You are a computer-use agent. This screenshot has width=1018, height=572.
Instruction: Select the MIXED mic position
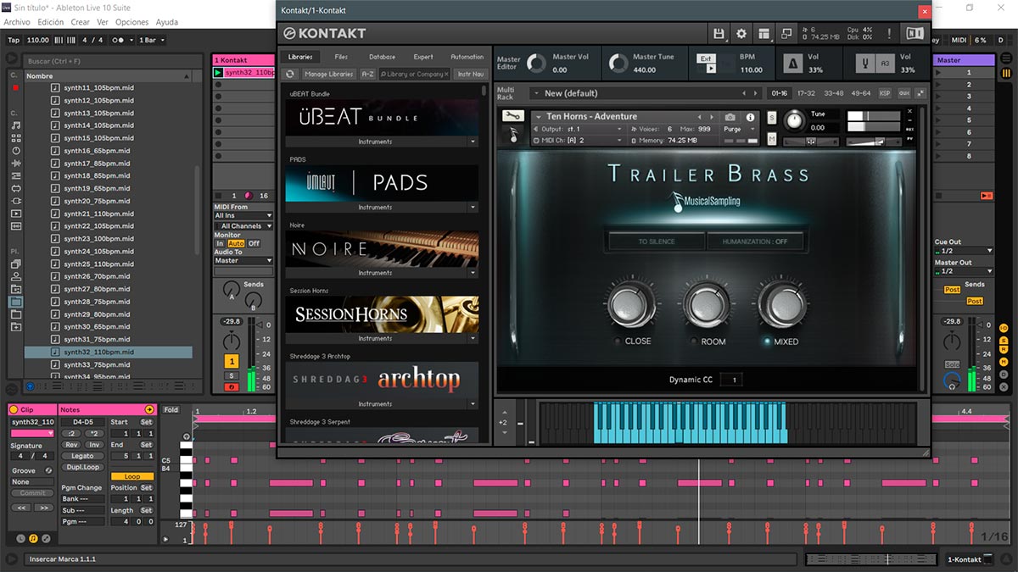coord(768,342)
